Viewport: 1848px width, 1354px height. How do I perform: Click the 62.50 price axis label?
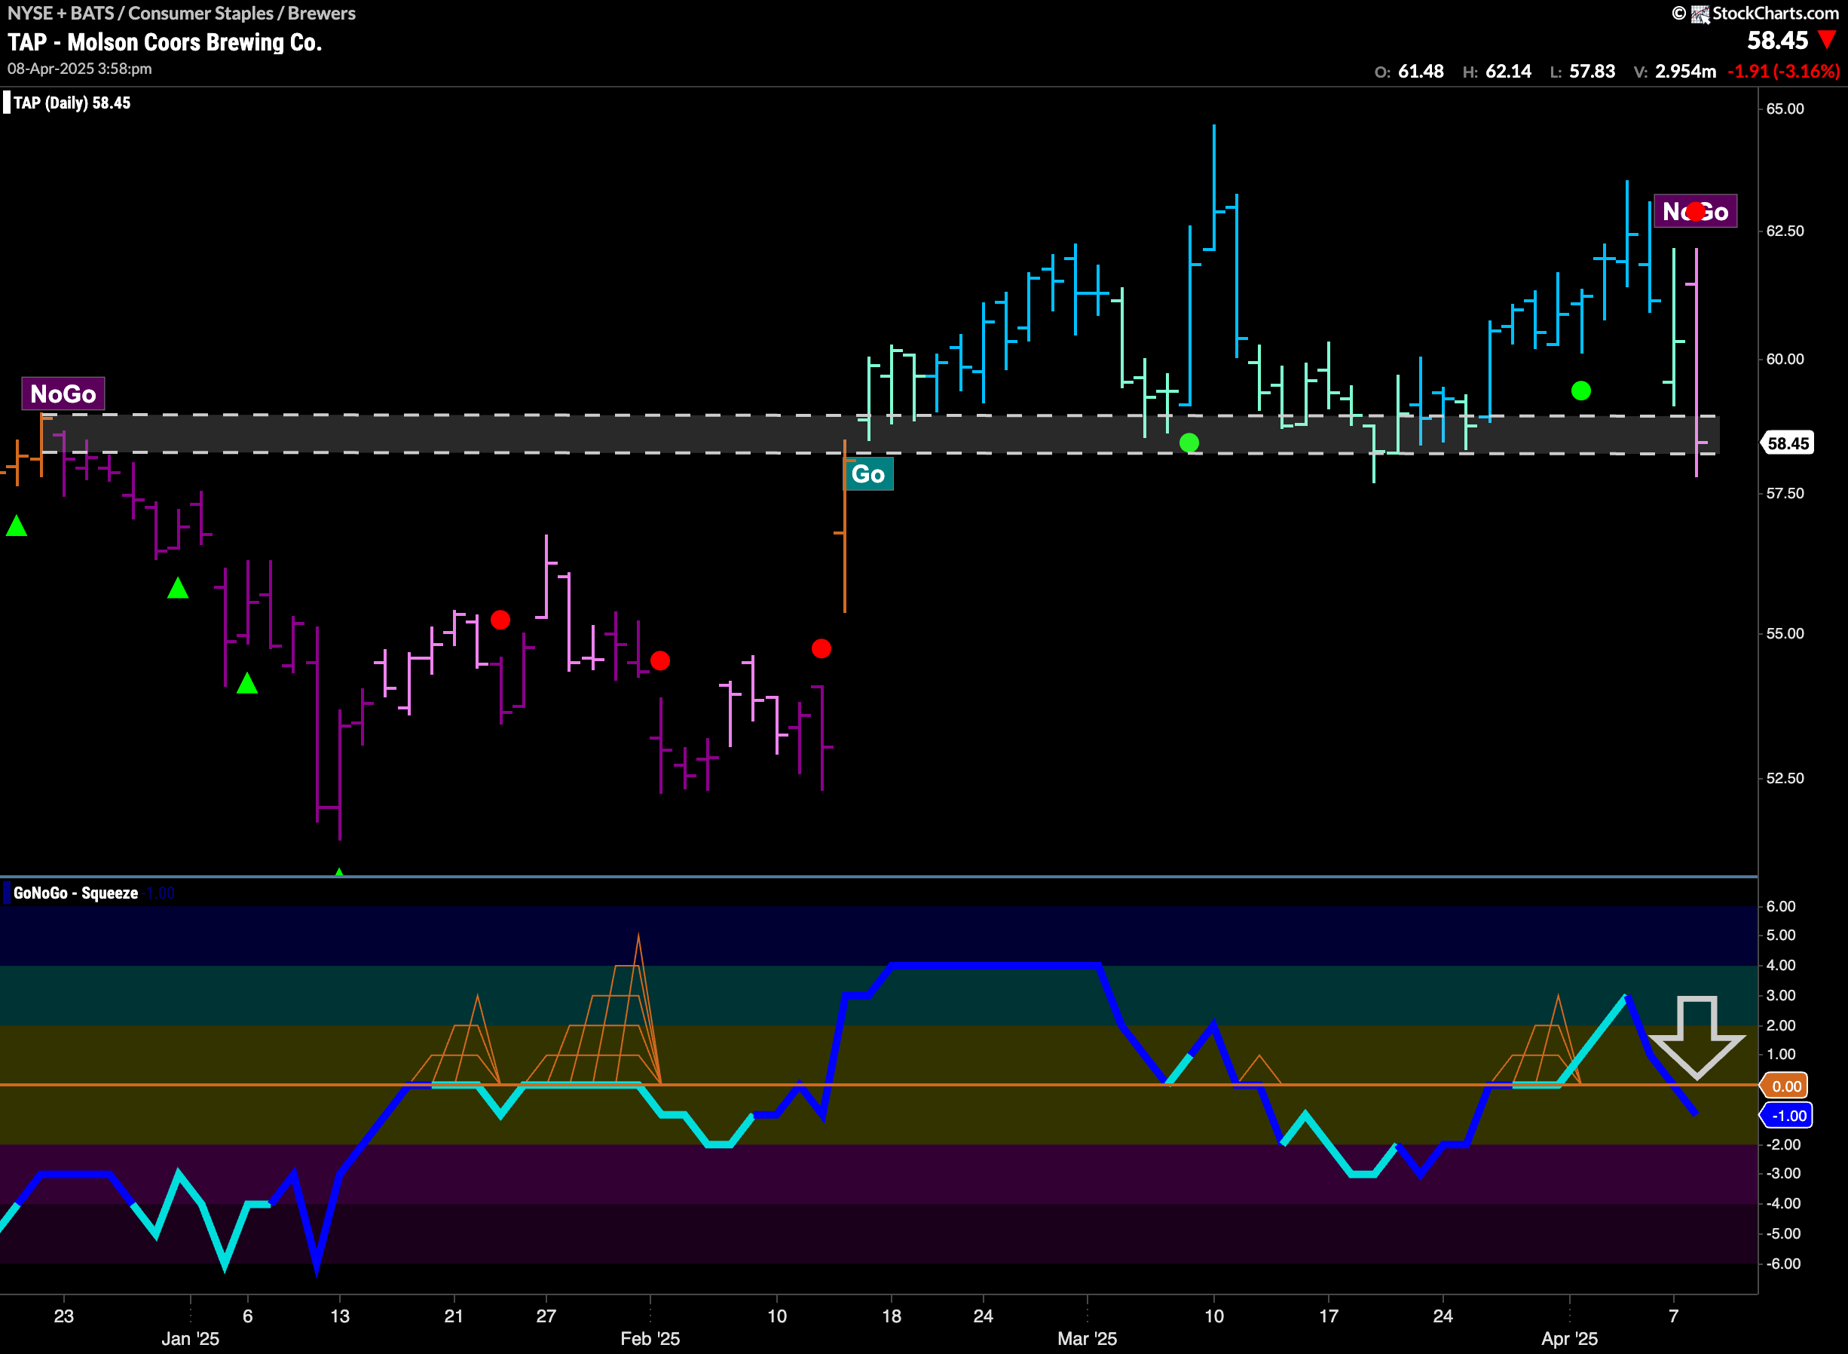1785,231
